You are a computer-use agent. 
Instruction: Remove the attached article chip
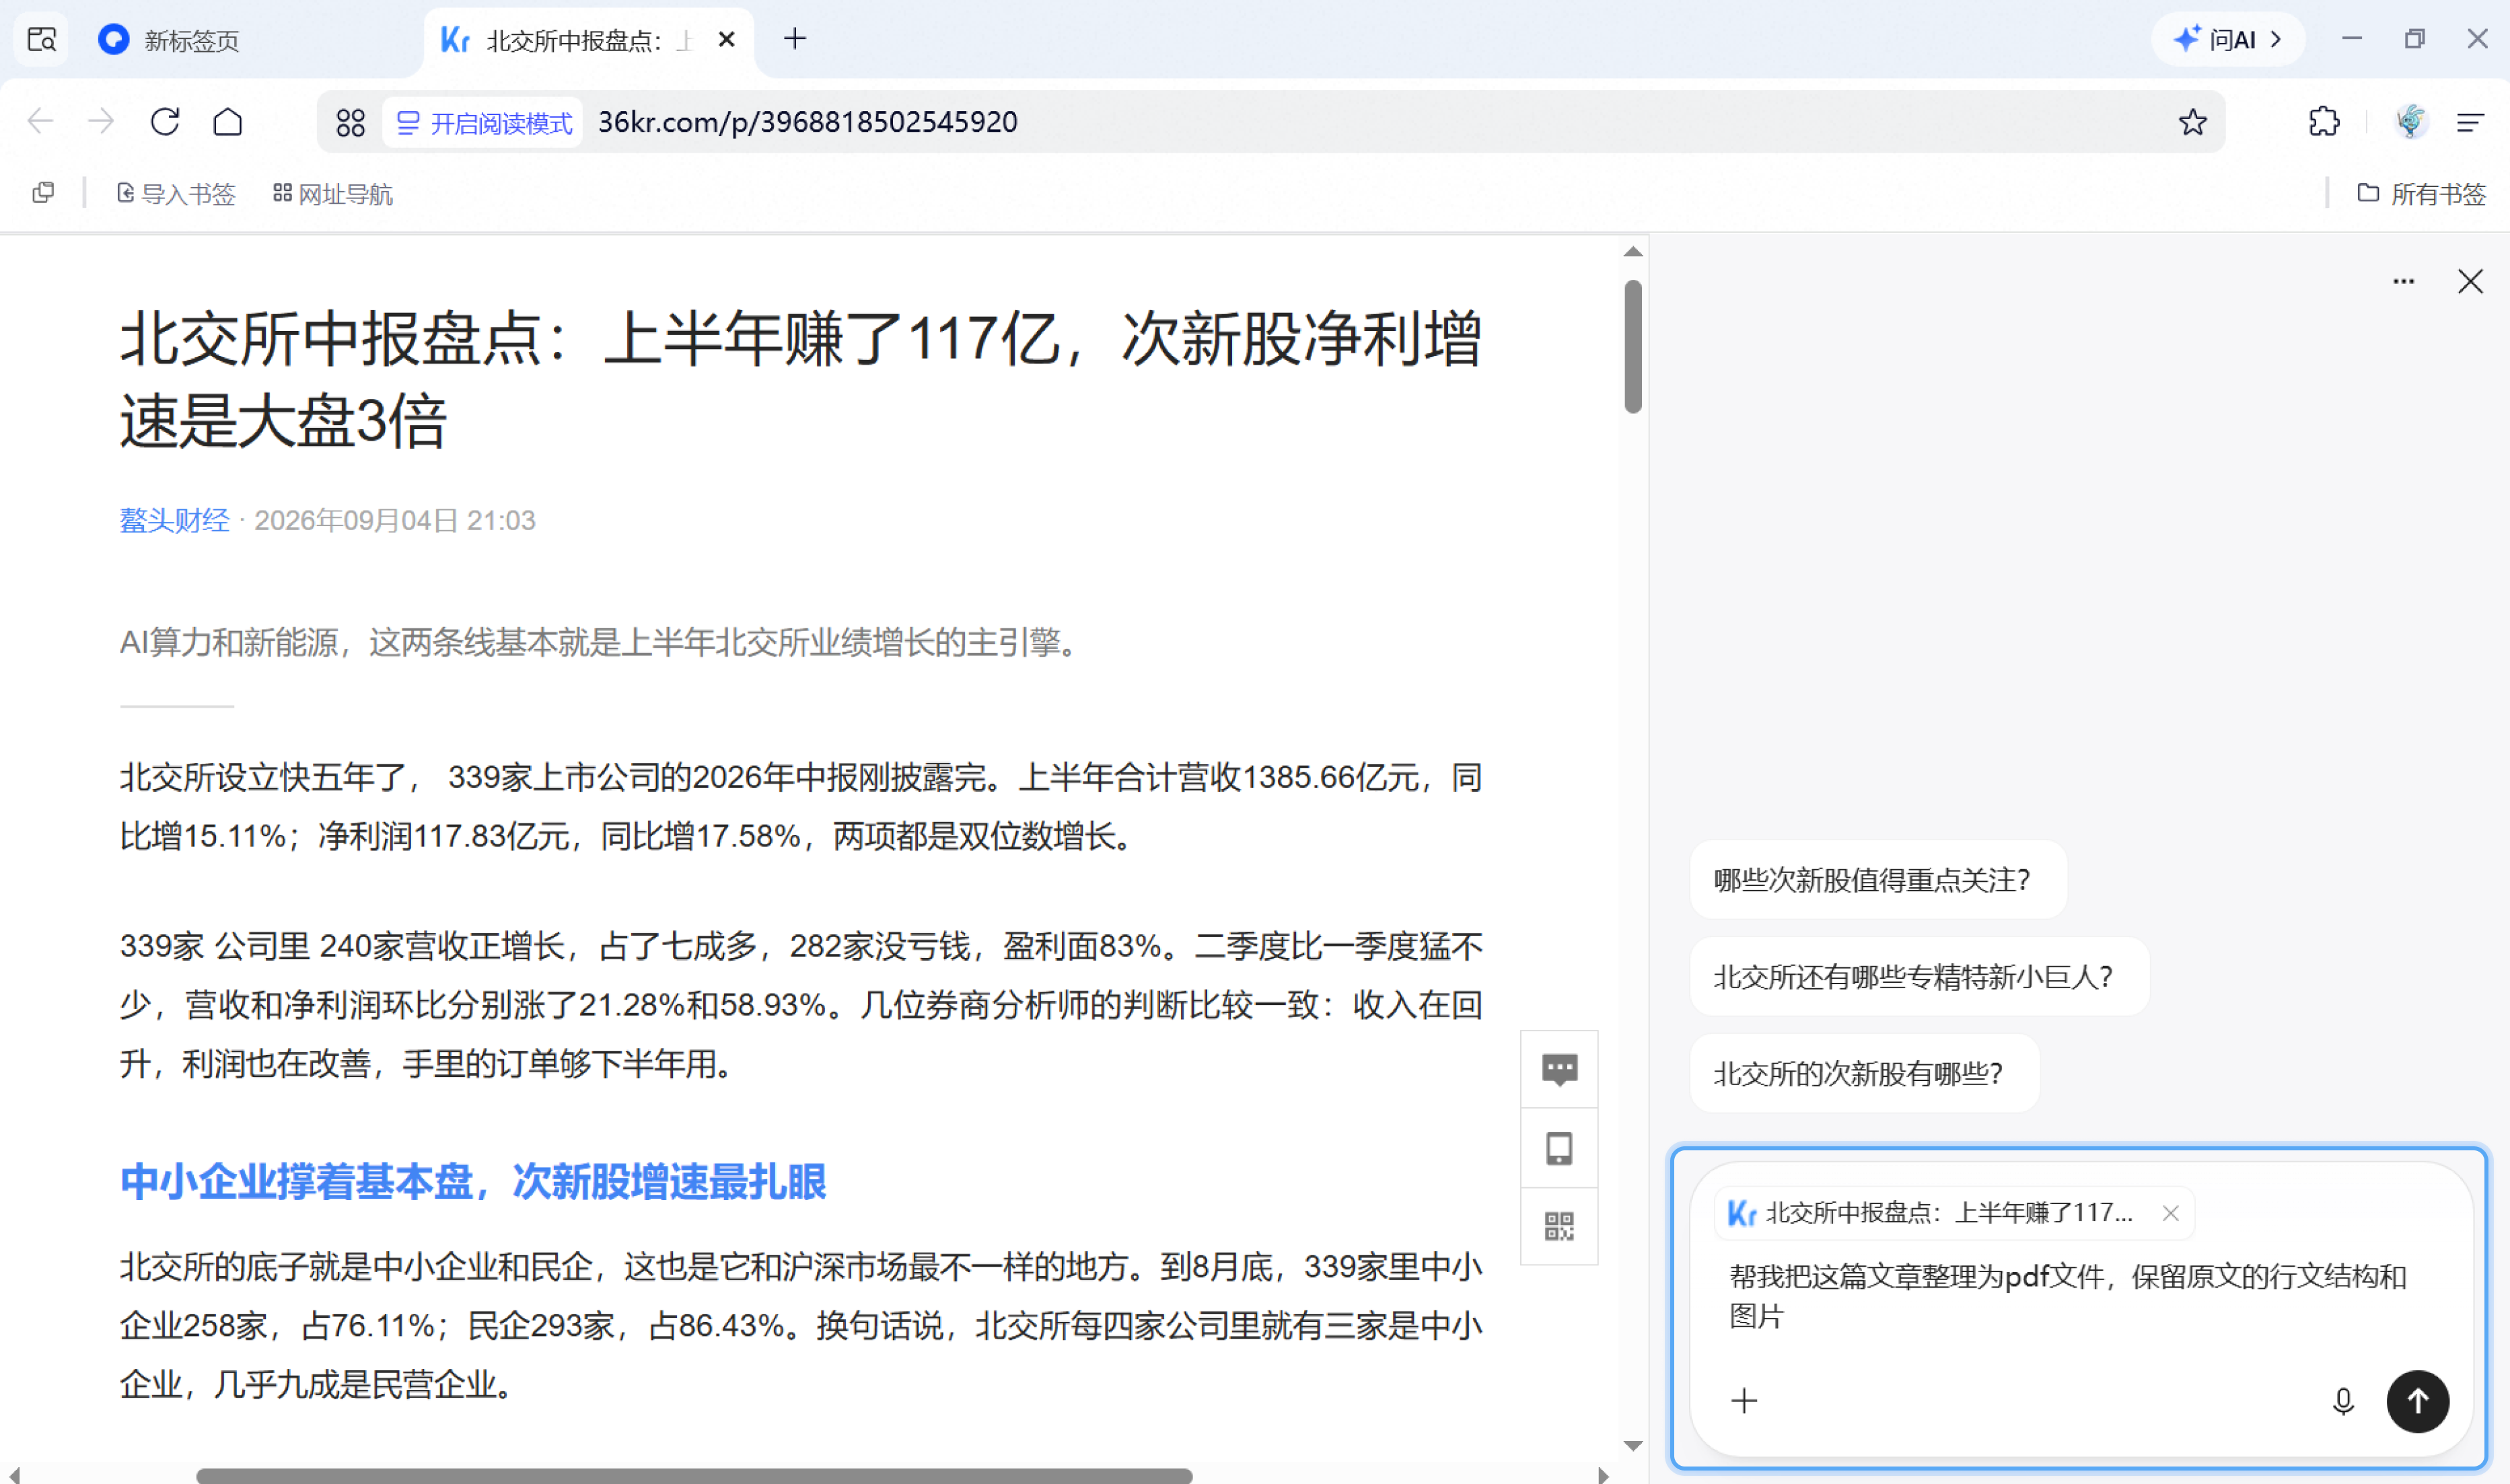[2170, 1213]
